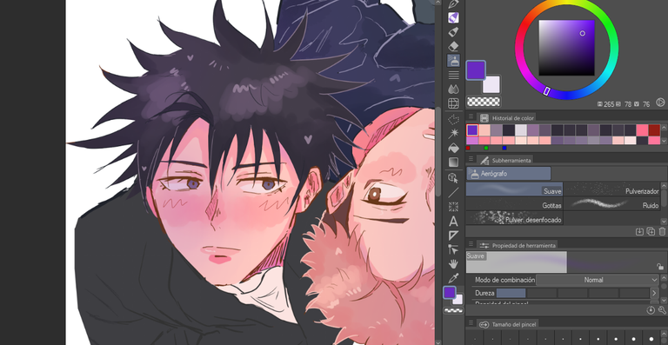Select the transparent color checkered swatch
Screen dimensions: 668x345
(x=484, y=102)
